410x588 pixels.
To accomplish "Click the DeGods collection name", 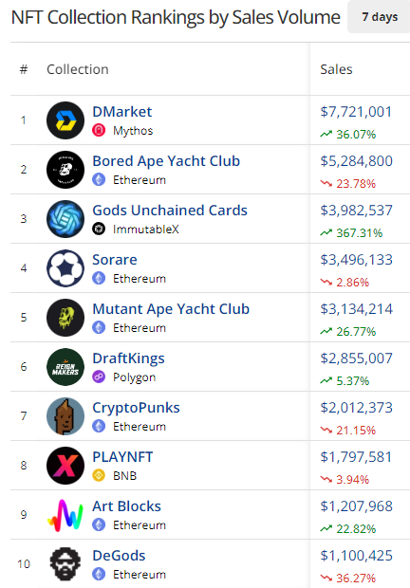I will tap(119, 556).
